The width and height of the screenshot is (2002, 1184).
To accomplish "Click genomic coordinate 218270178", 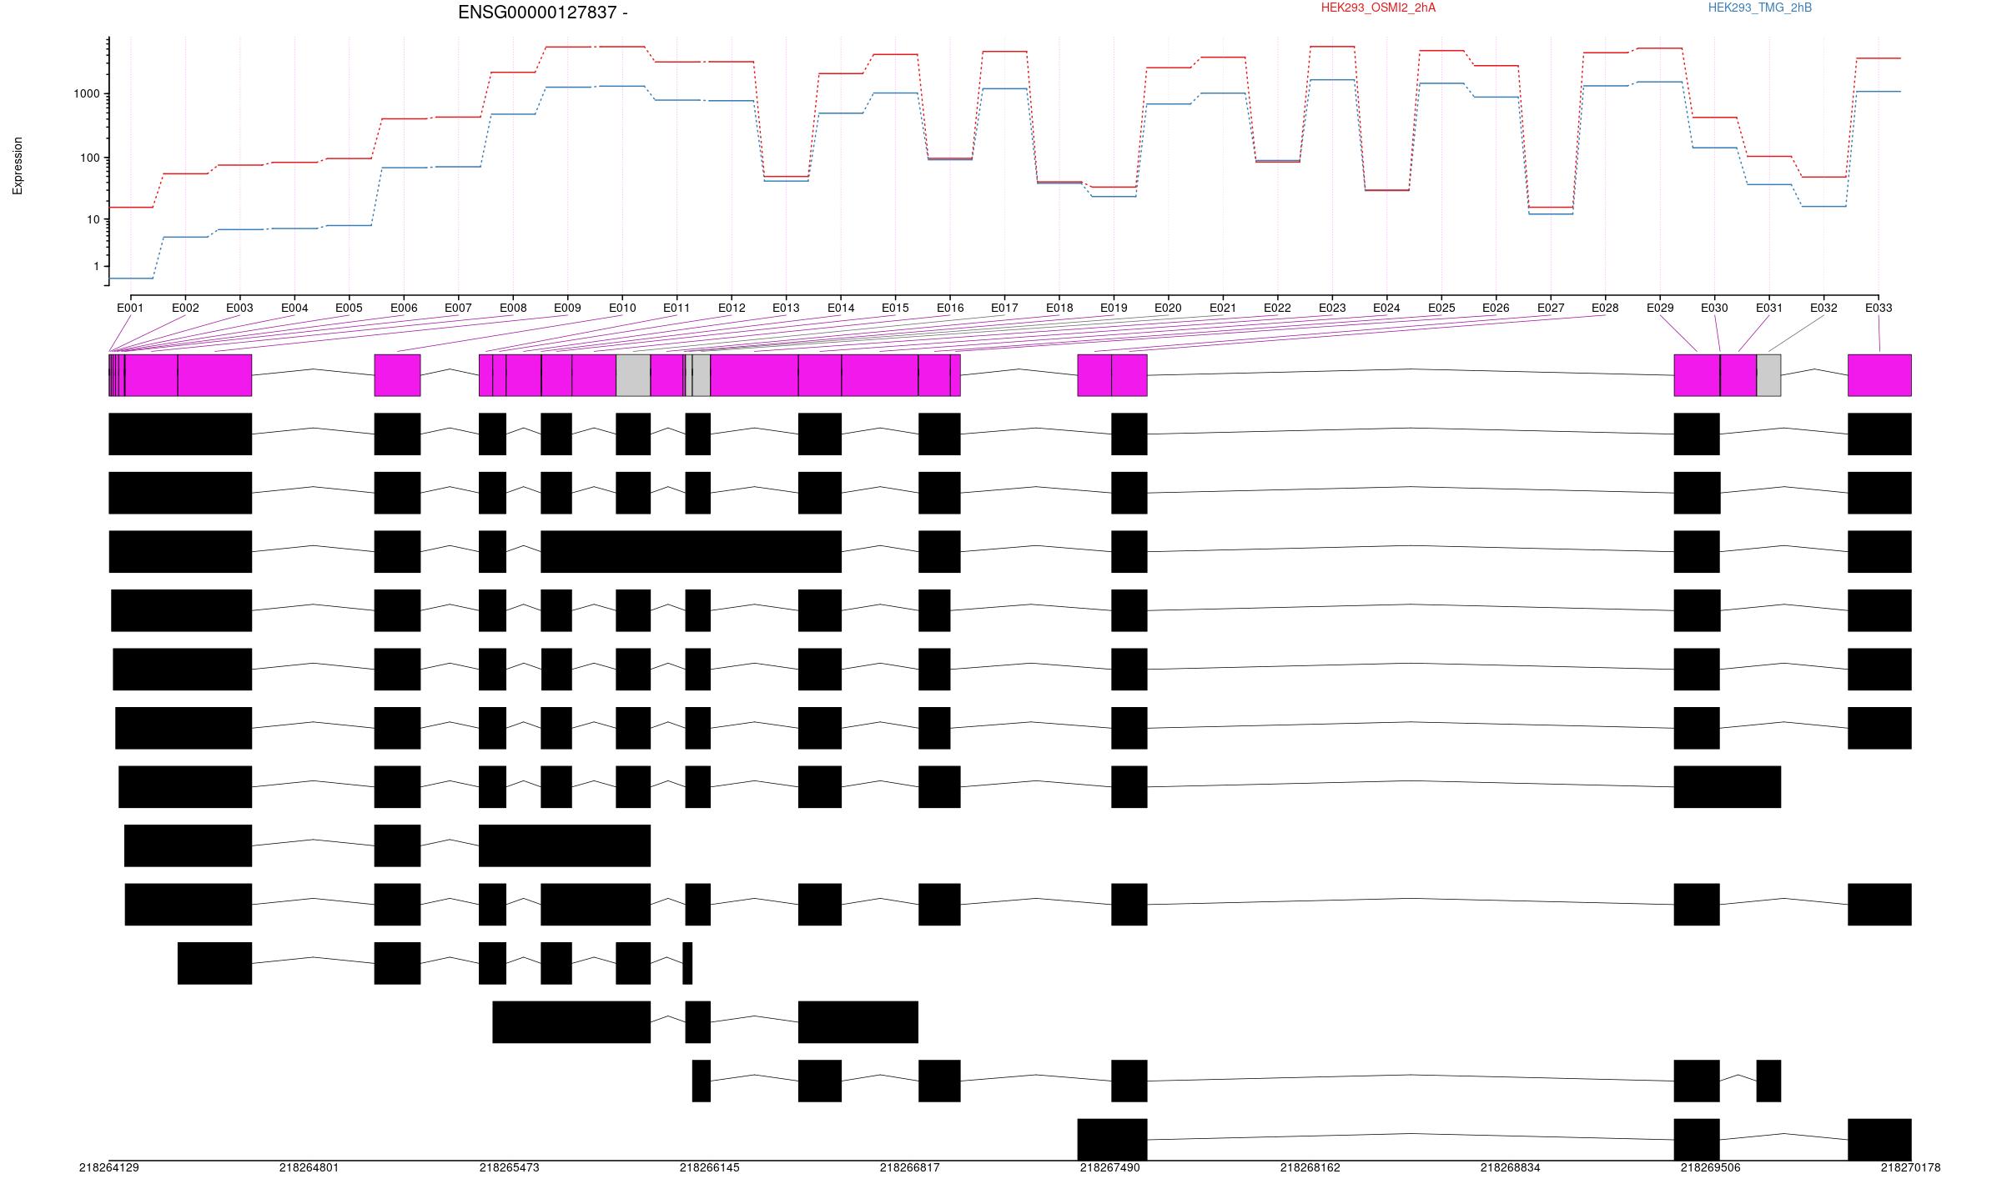I will (1911, 1167).
